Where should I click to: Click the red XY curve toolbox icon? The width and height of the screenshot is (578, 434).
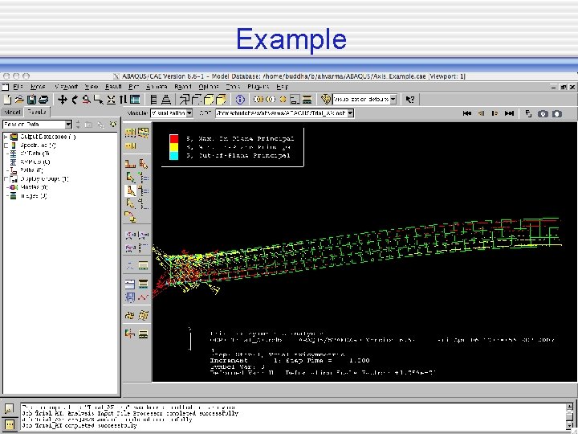144,297
